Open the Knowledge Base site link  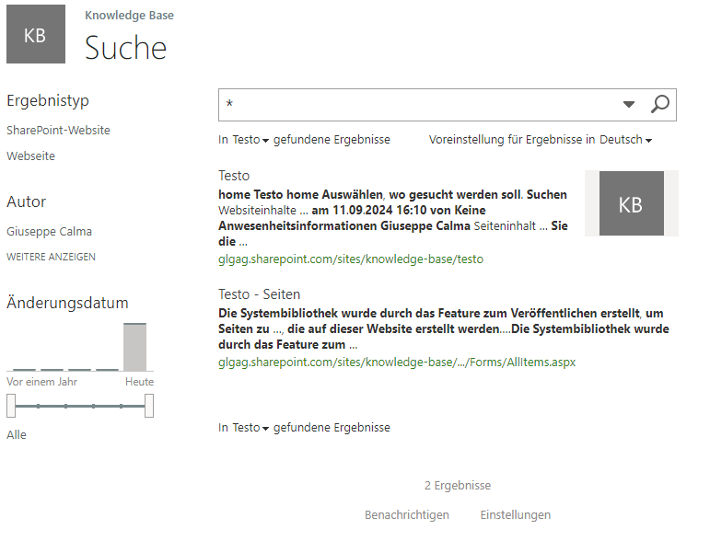click(x=129, y=16)
